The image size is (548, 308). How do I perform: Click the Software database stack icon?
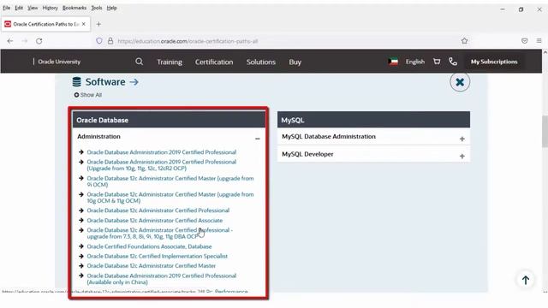pyautogui.click(x=76, y=82)
